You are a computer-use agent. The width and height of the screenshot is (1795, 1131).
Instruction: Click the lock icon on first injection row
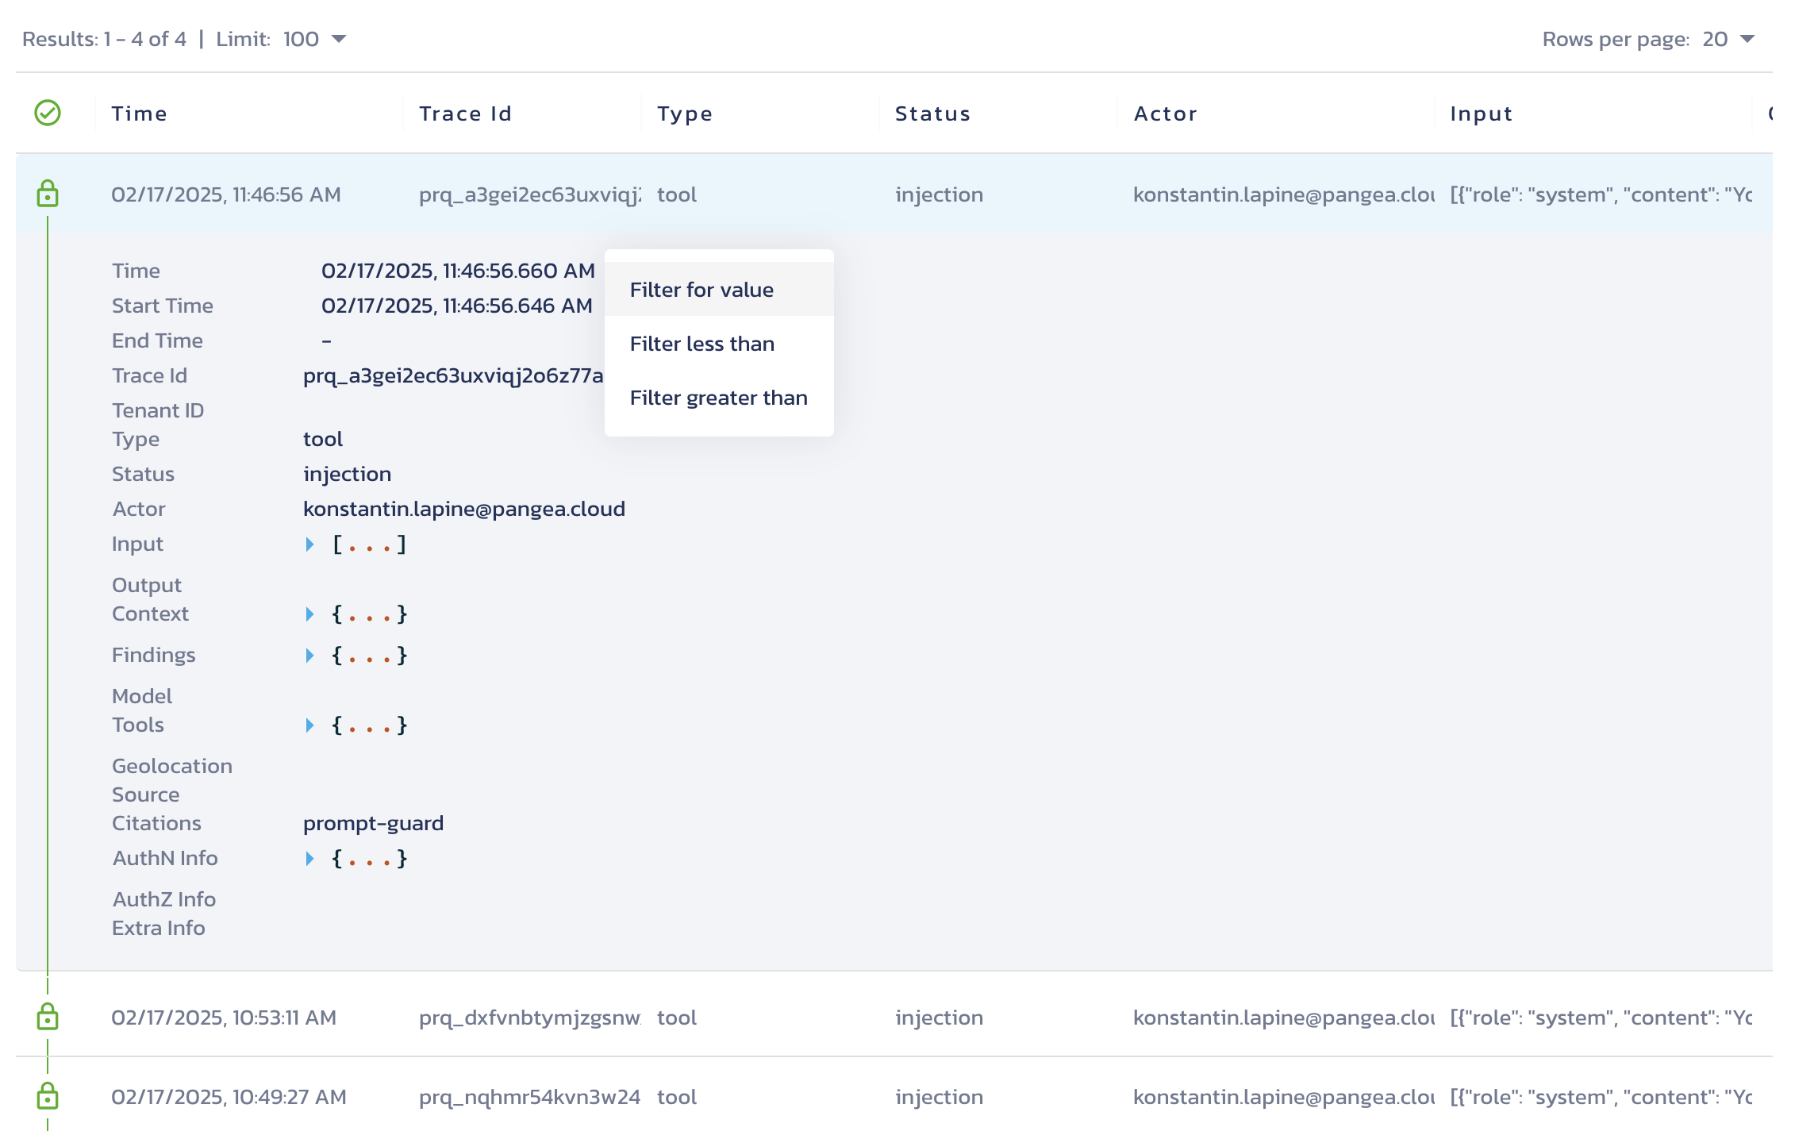point(47,193)
